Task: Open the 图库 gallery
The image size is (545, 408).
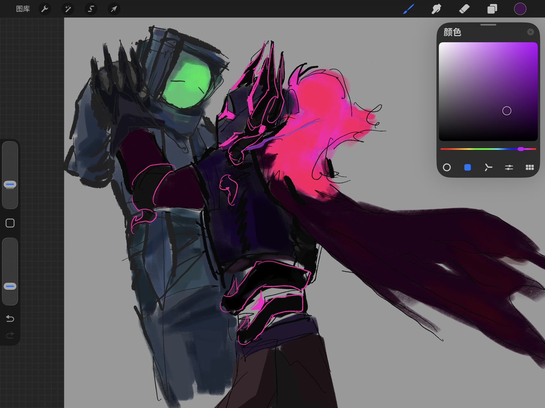Action: [x=23, y=9]
